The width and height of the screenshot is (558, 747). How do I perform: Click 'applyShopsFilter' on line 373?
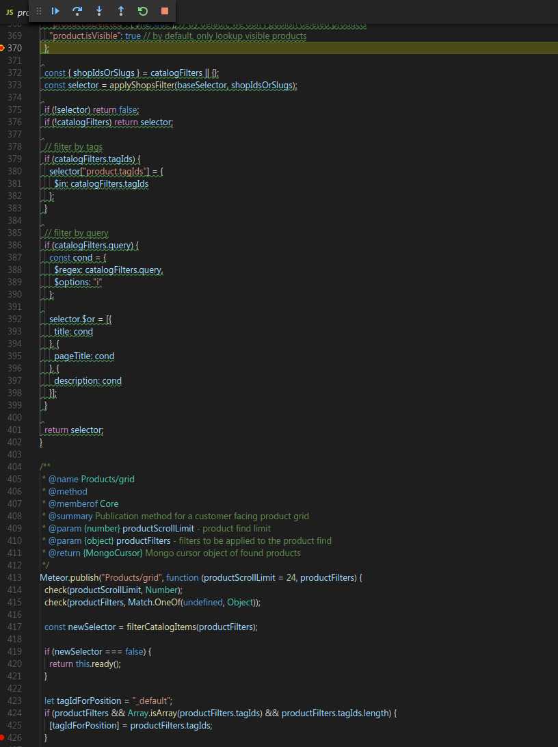pos(142,86)
